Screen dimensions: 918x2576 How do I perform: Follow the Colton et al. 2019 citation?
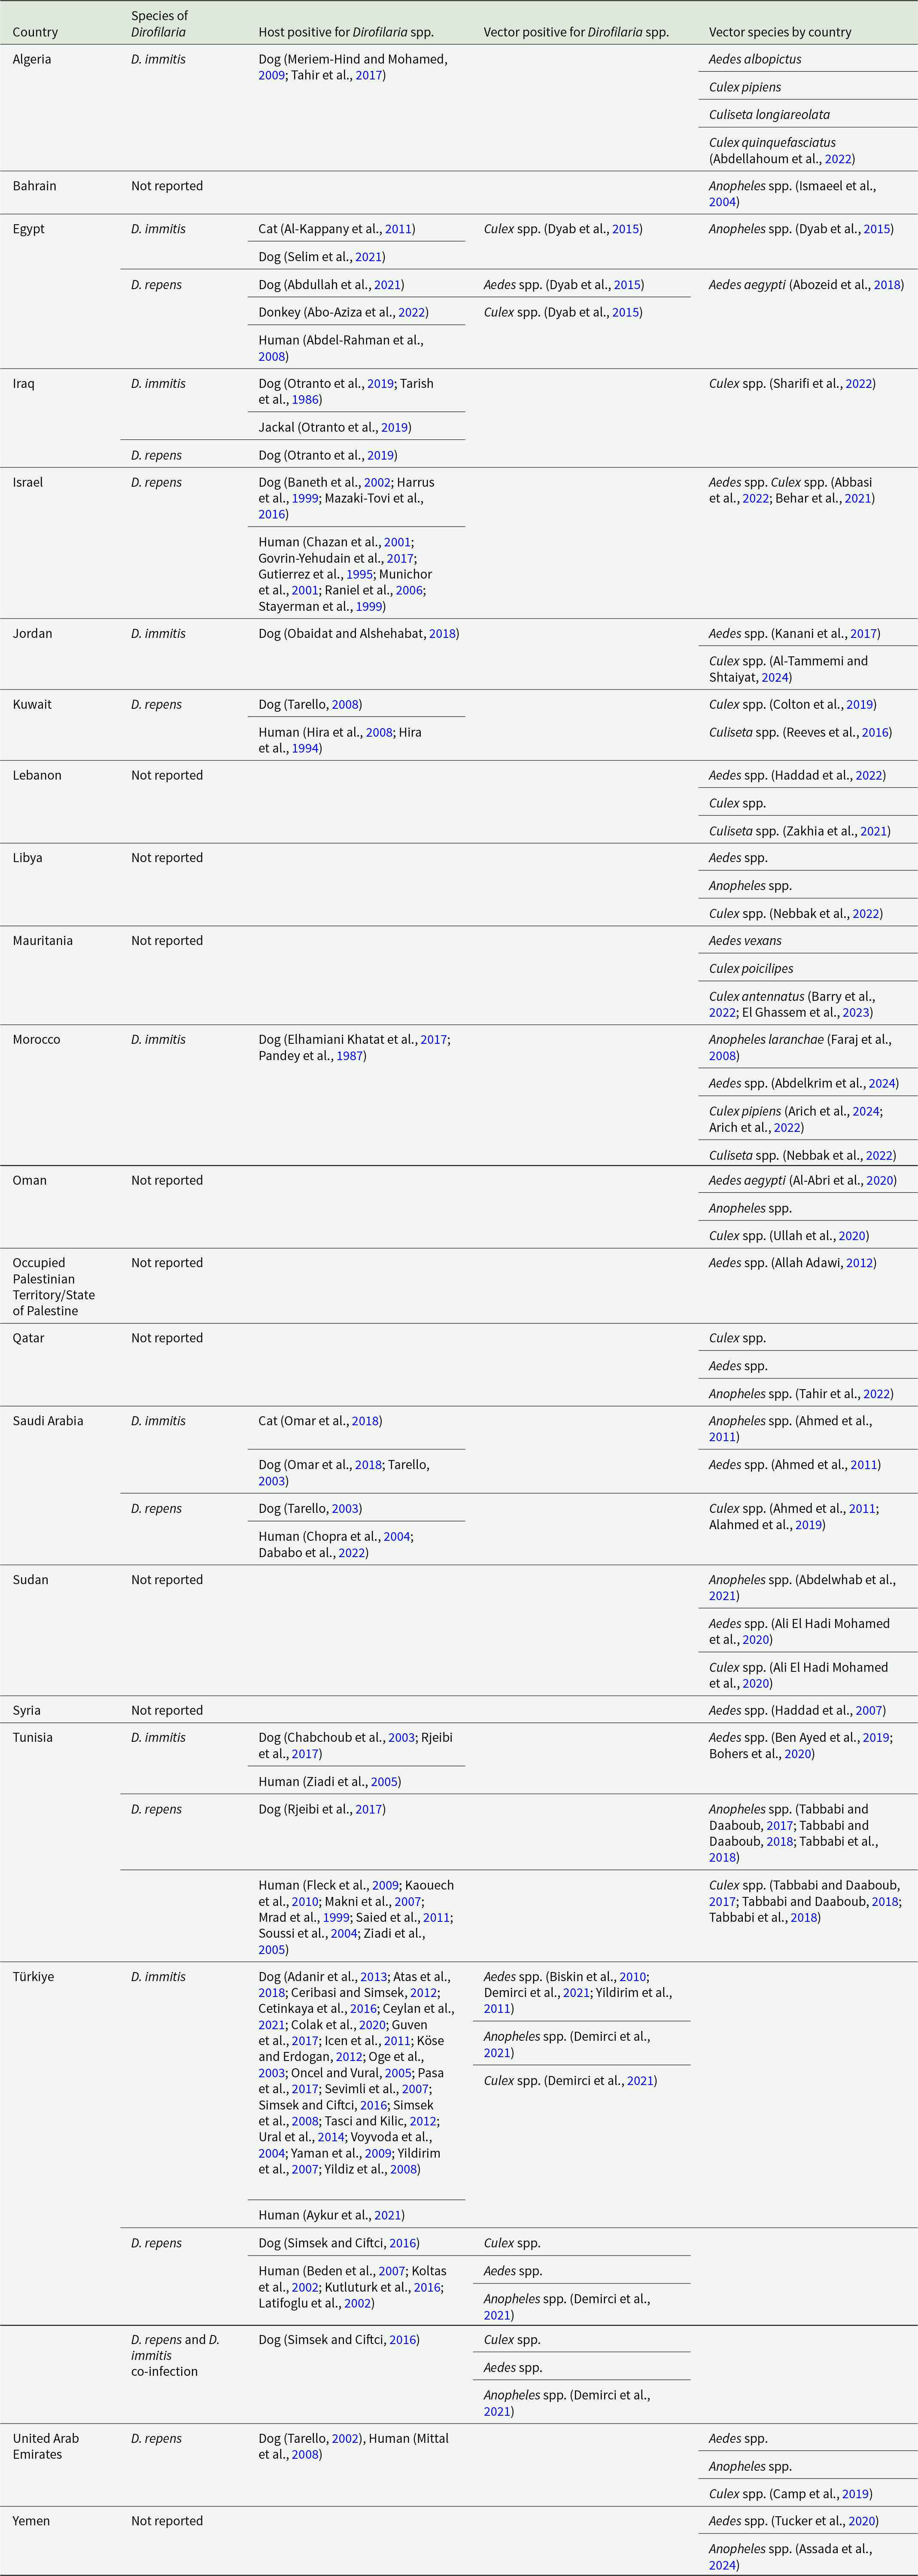click(859, 704)
